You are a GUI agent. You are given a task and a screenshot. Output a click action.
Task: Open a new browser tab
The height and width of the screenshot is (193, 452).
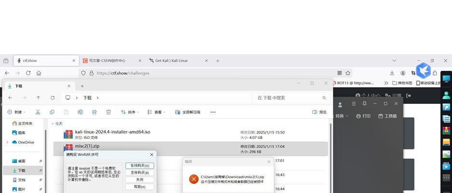(218, 61)
